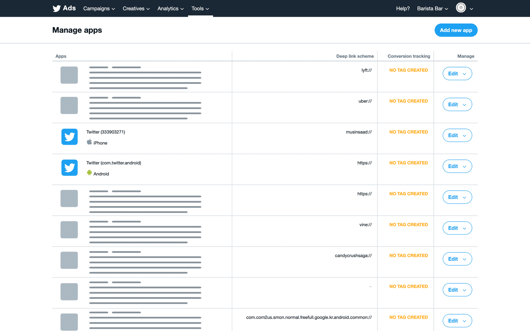
Task: Click the Manage column header
Action: [x=466, y=56]
